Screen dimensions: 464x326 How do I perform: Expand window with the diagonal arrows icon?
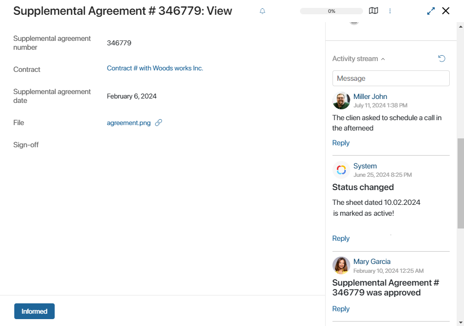(431, 11)
